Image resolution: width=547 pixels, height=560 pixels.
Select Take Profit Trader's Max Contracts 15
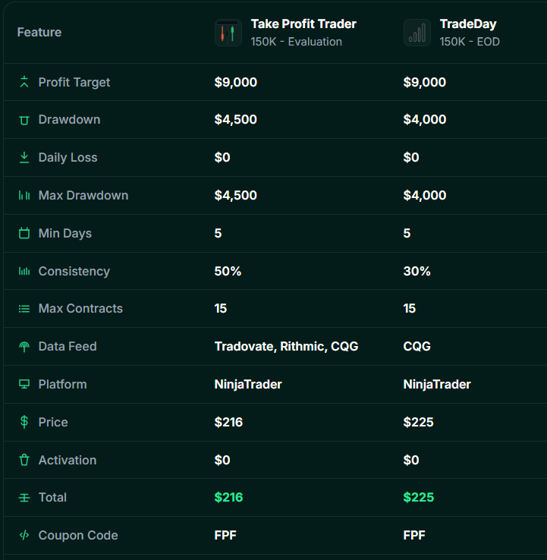coord(221,309)
